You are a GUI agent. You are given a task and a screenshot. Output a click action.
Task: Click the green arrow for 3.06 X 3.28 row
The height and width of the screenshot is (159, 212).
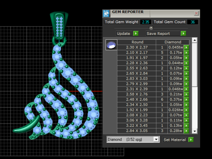point(186,120)
